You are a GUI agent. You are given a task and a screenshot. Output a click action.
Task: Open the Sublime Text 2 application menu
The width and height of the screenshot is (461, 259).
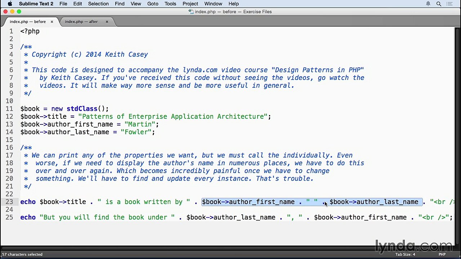point(36,4)
